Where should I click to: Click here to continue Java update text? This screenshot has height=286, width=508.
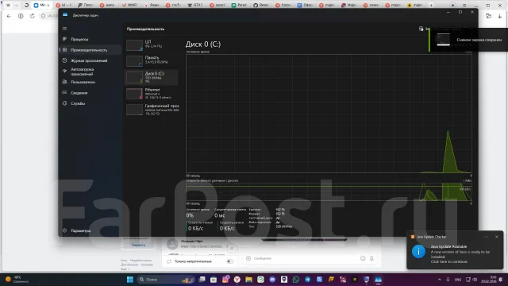pos(449,261)
